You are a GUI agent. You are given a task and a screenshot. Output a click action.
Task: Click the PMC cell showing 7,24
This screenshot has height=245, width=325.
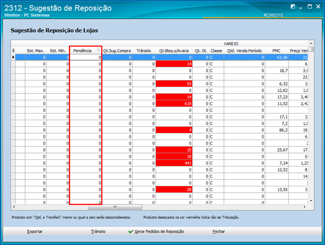pos(277,163)
